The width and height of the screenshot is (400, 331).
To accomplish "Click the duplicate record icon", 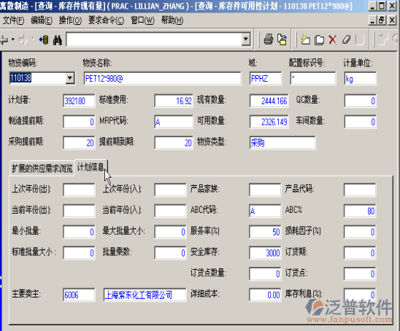I will [x=319, y=40].
